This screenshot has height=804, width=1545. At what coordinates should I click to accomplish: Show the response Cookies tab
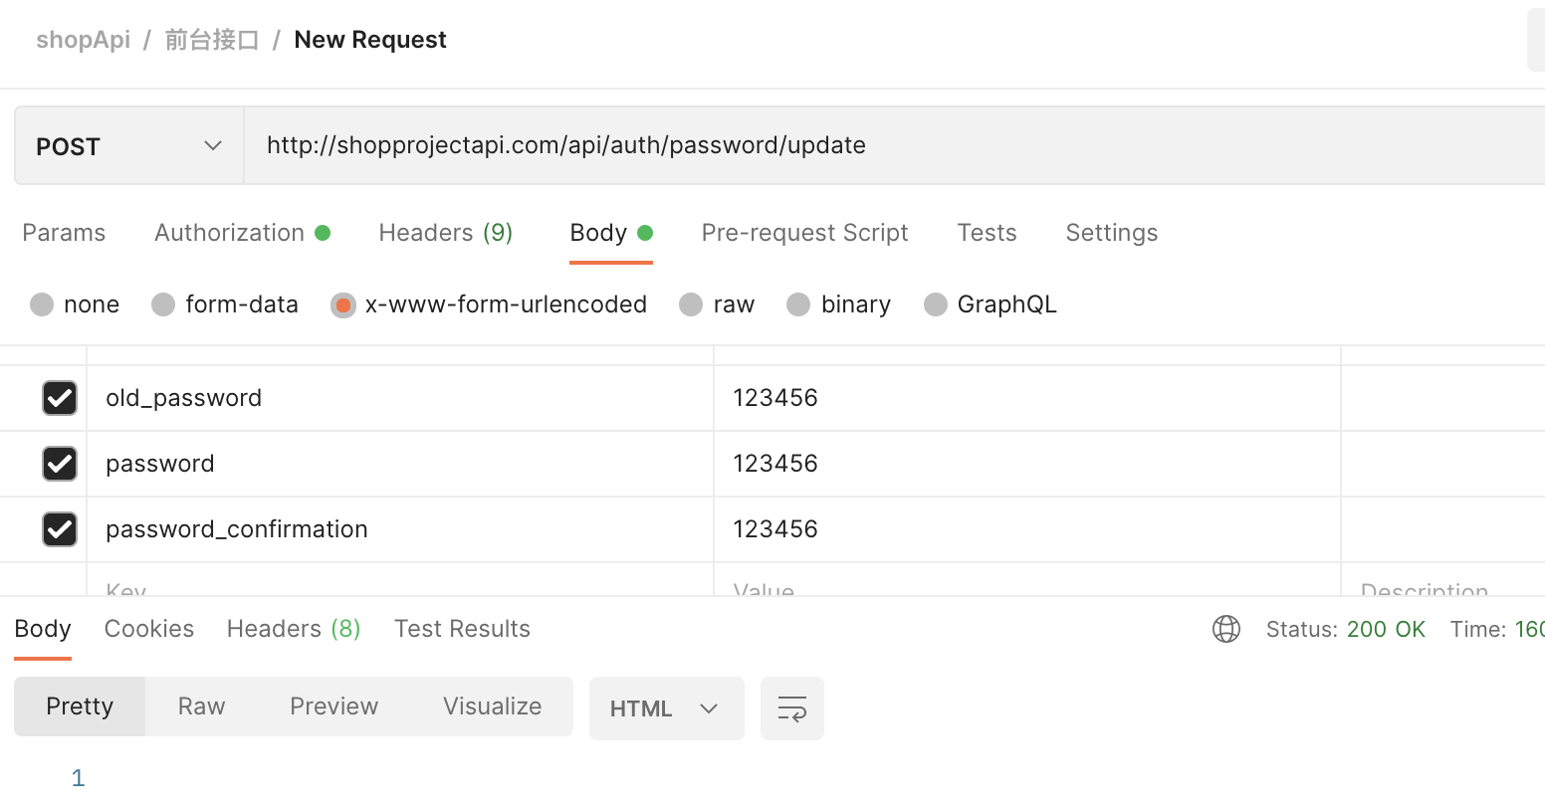tap(149, 629)
